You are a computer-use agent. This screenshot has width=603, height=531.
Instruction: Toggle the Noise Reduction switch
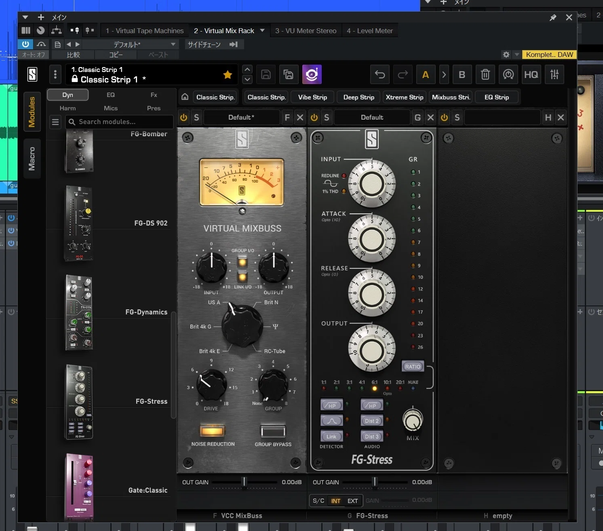coord(213,430)
